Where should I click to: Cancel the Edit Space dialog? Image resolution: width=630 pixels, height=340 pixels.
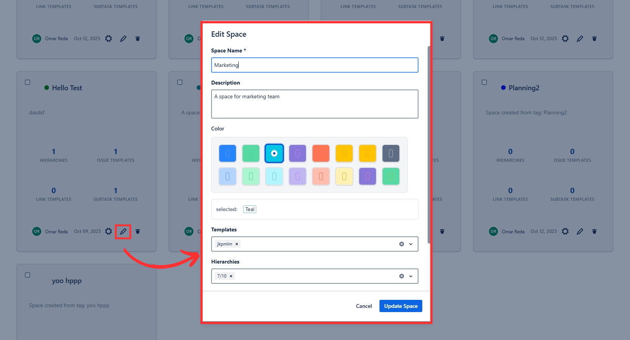point(364,306)
